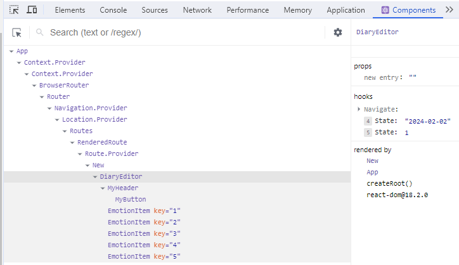Open React DevTools settings gear
Image resolution: width=459 pixels, height=265 pixels.
pos(338,32)
